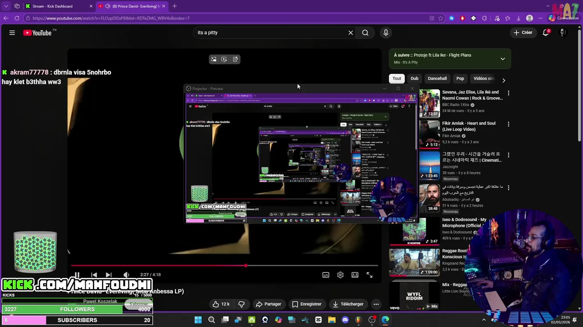
Task: Reload the page with refresh icon
Action: coord(17,18)
